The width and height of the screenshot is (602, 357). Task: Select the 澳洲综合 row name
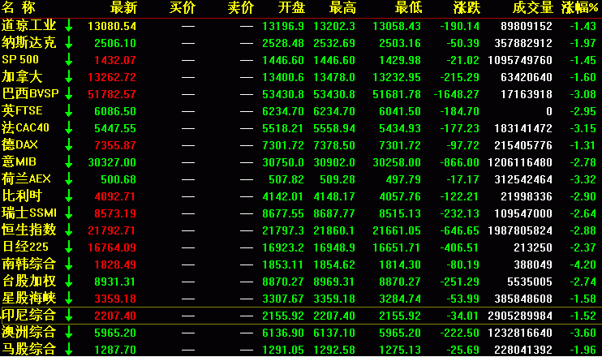pyautogui.click(x=29, y=332)
